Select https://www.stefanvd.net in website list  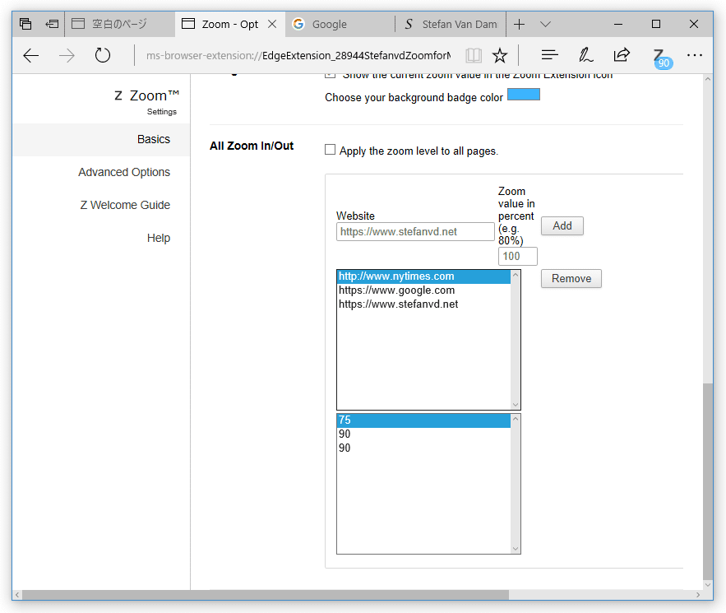423,304
